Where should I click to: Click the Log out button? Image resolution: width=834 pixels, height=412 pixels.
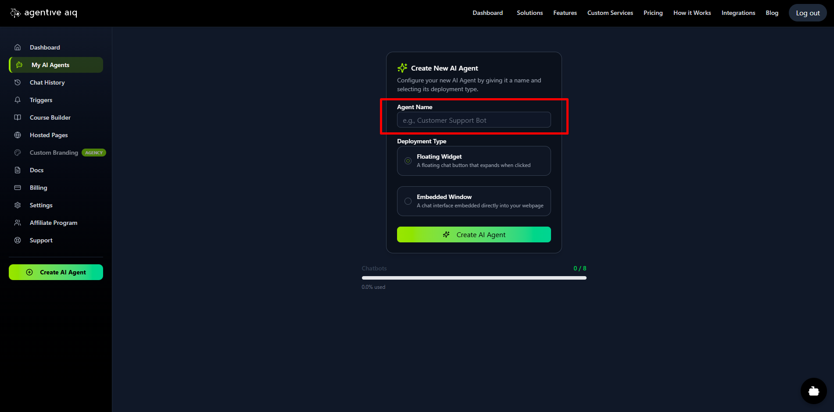point(807,13)
